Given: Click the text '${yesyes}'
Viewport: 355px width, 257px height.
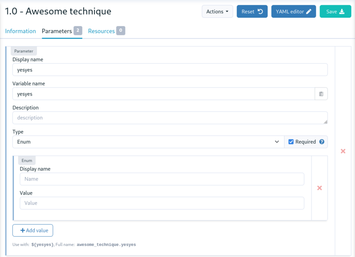Looking at the screenshot, I should tap(43, 245).
